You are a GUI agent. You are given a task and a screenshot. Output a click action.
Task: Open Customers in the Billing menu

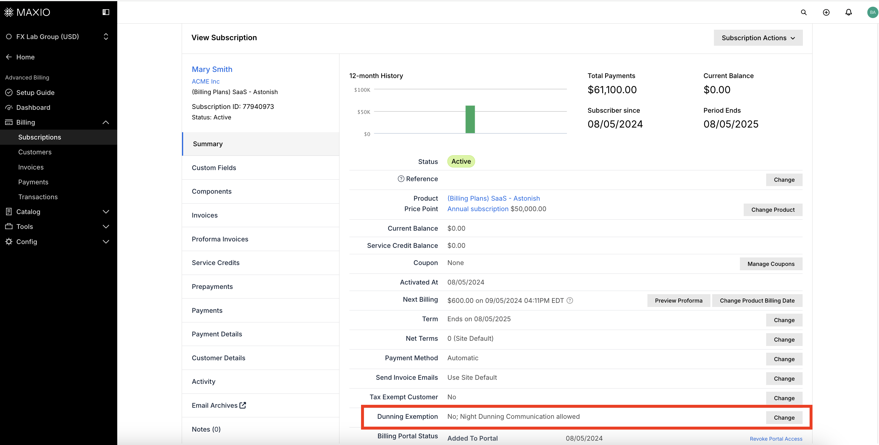pos(35,152)
